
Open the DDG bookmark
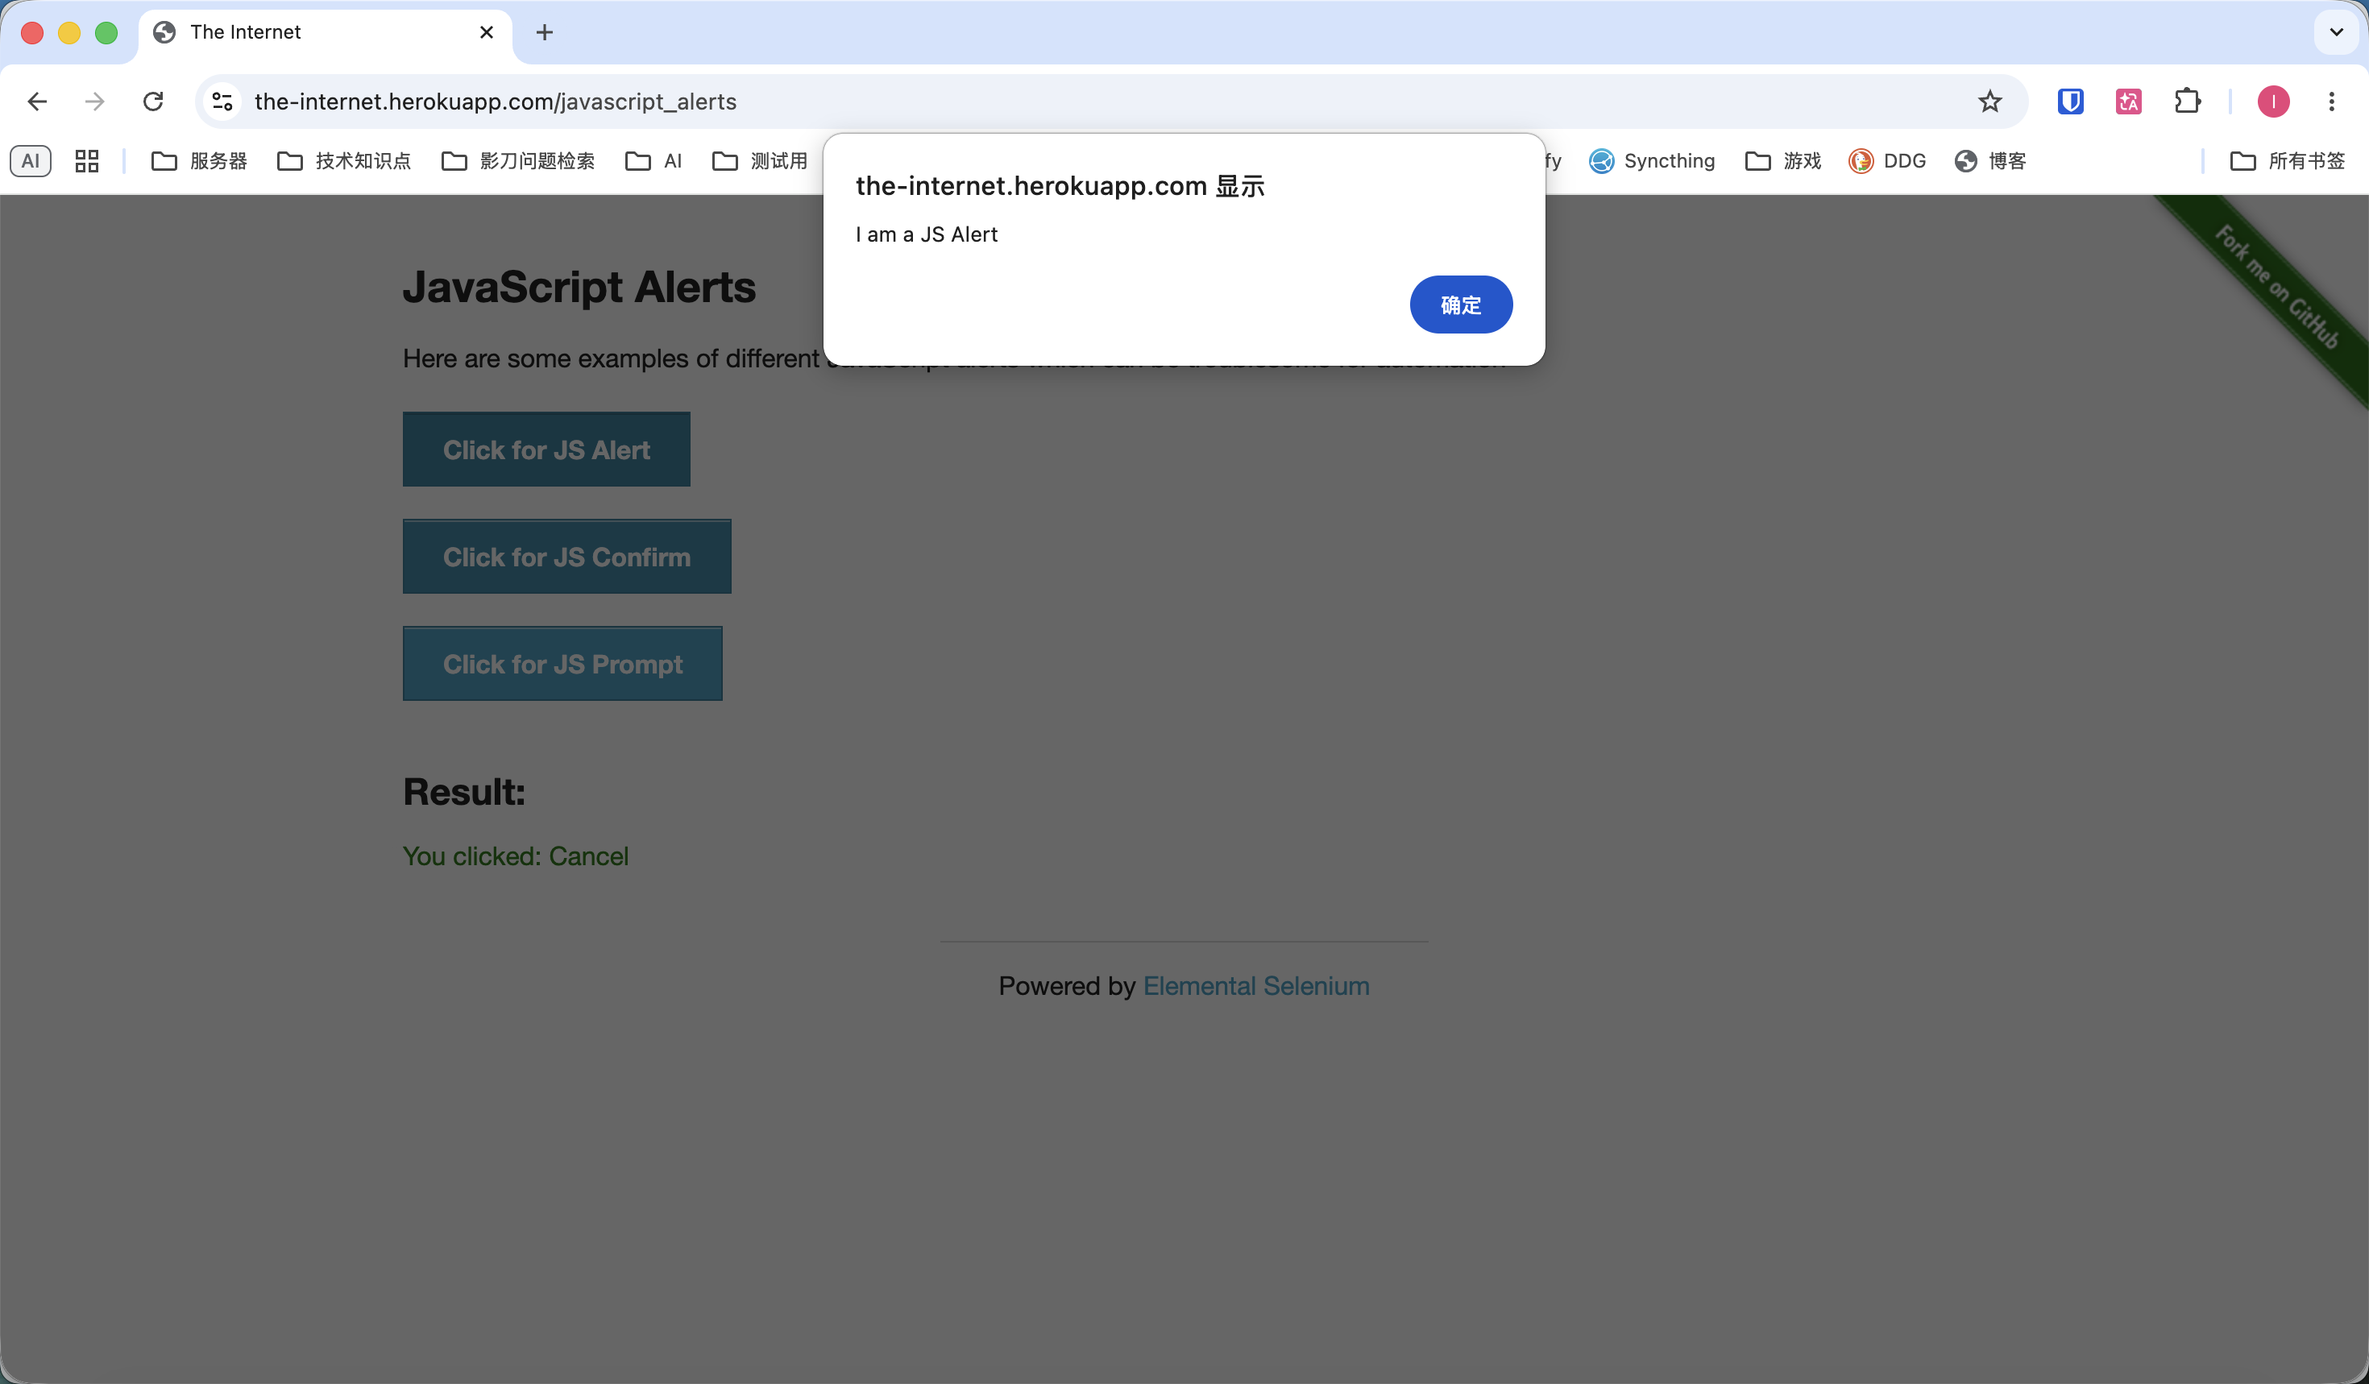click(x=1887, y=160)
